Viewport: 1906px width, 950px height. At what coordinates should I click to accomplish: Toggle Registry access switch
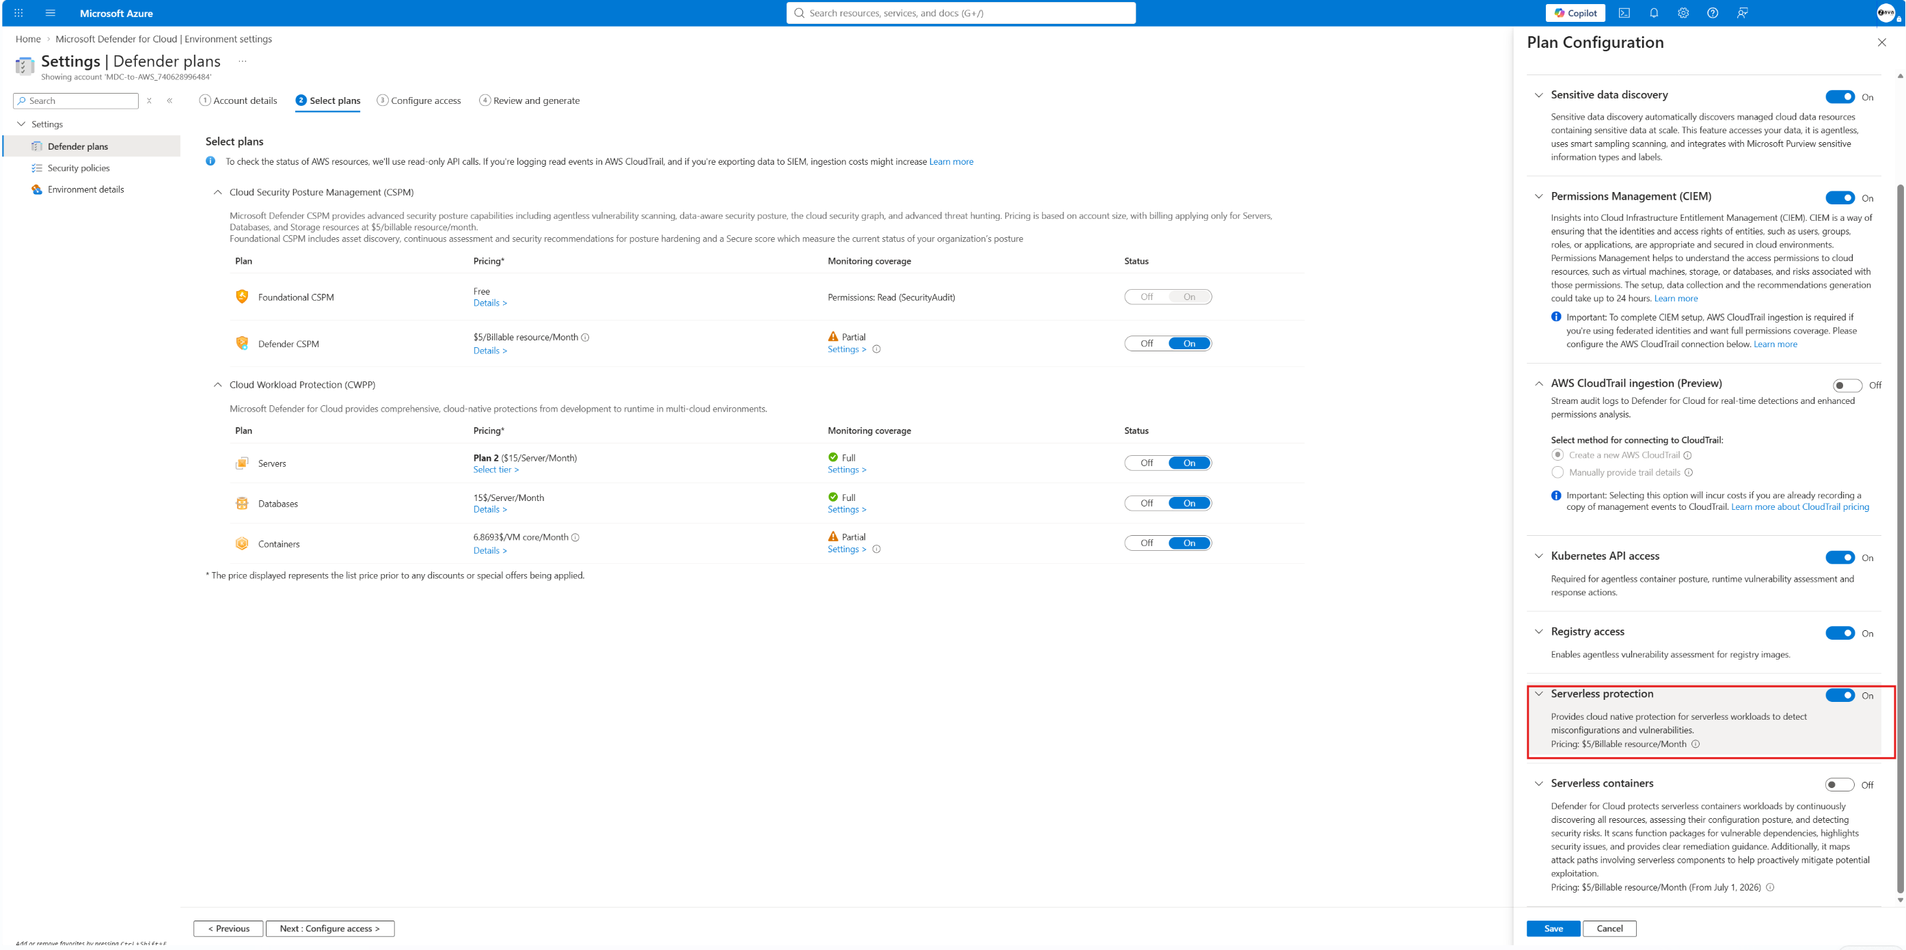(x=1840, y=633)
